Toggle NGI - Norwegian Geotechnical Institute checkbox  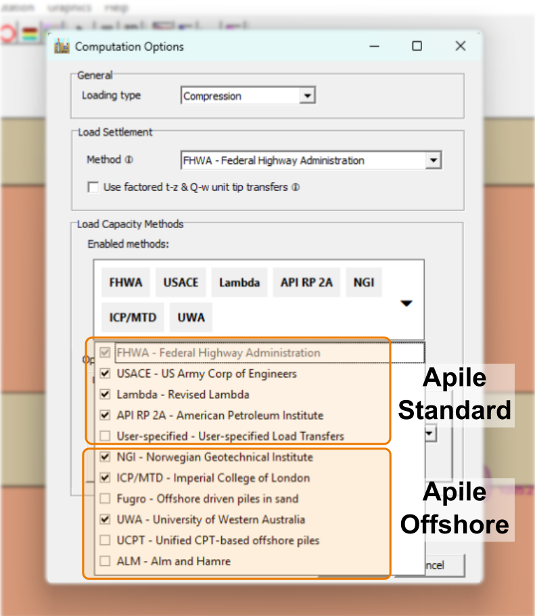105,456
